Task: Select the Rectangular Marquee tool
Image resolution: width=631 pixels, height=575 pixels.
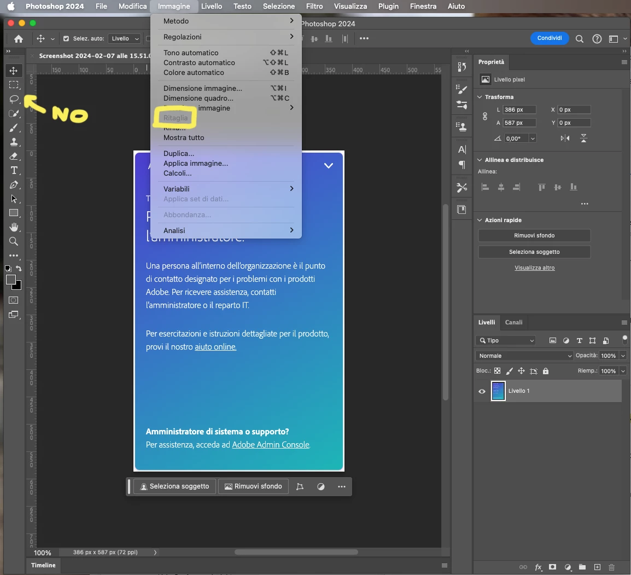Action: pyautogui.click(x=14, y=85)
